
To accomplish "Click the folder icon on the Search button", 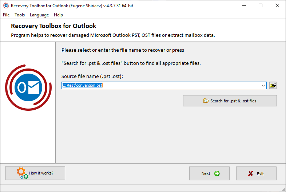I will (206, 101).
